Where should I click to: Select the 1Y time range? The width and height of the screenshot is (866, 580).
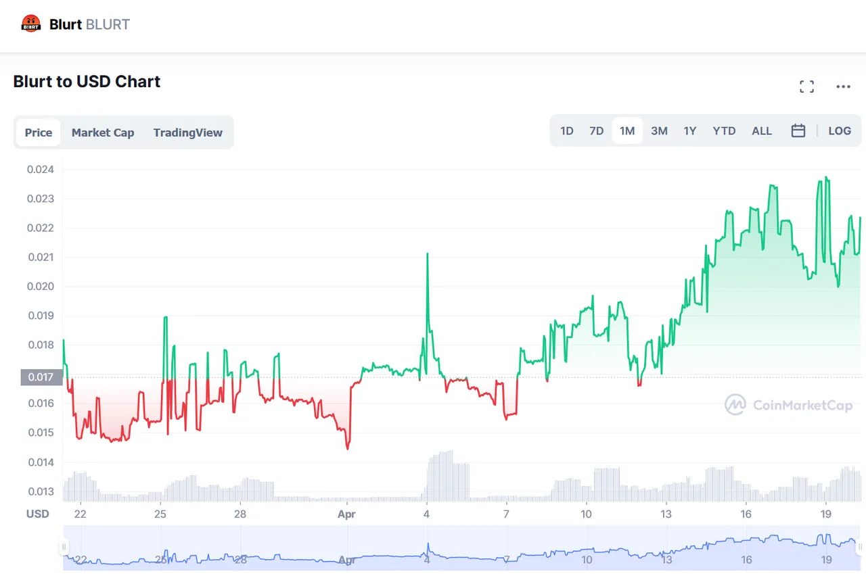click(x=689, y=131)
